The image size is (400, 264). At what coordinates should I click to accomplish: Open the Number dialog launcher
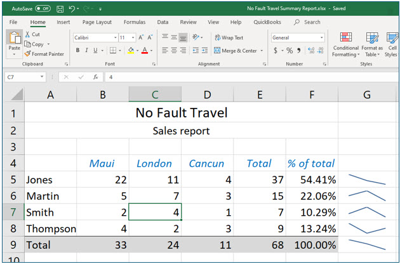click(x=324, y=64)
